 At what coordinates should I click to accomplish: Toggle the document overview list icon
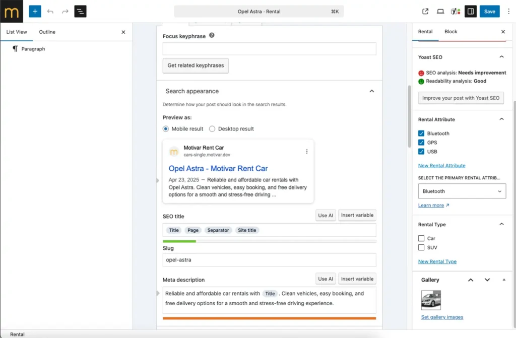[x=80, y=11]
